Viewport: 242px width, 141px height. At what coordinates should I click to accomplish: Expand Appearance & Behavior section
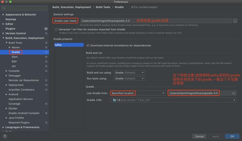(x=3, y=15)
